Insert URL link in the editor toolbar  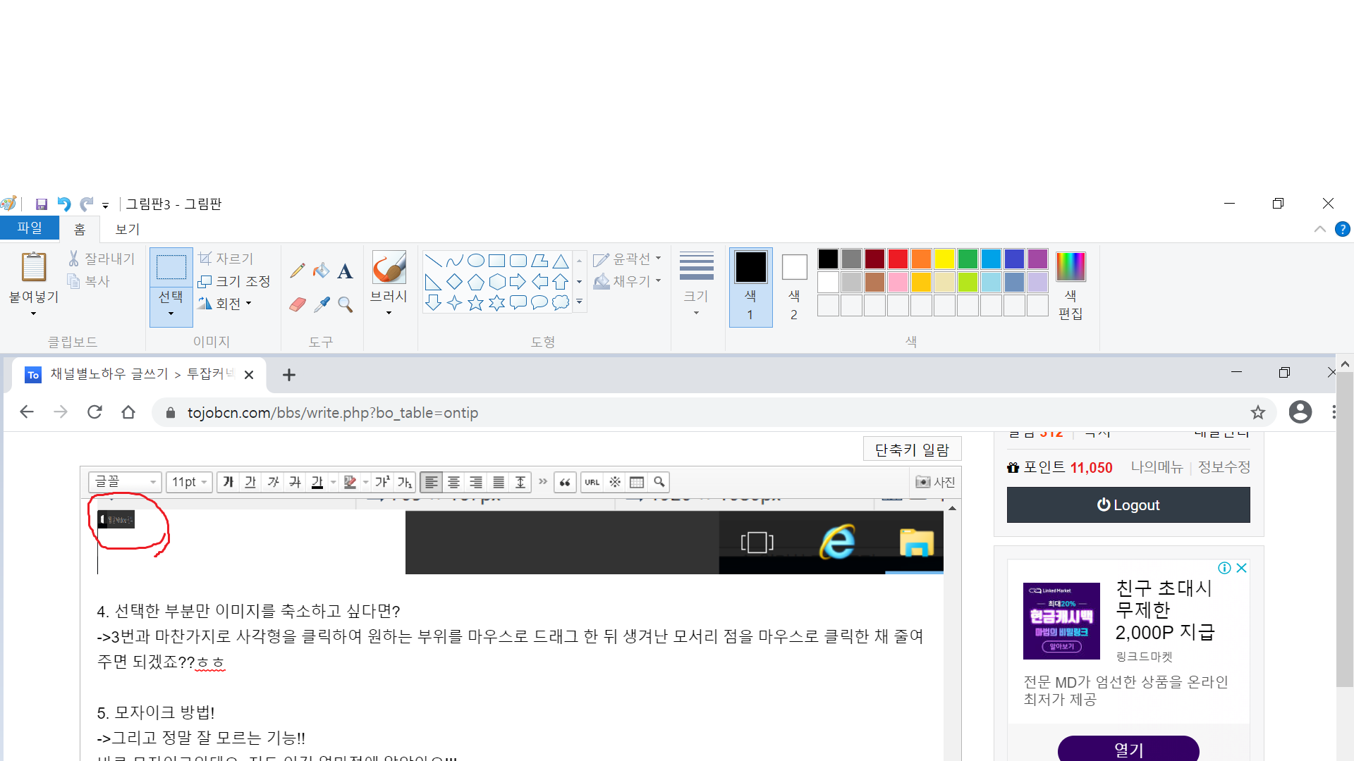click(592, 483)
